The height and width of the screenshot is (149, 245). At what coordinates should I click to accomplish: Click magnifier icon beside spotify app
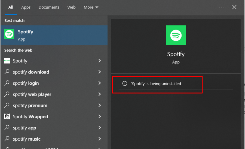click(7, 128)
